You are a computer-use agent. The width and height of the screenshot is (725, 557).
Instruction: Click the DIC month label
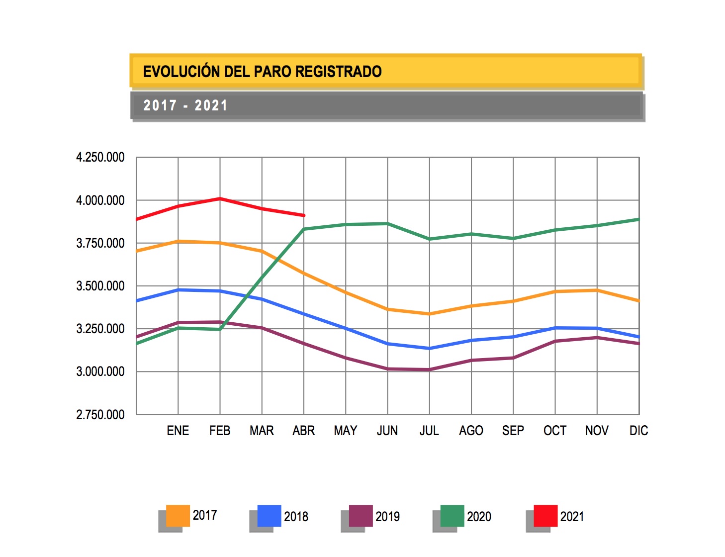click(638, 431)
